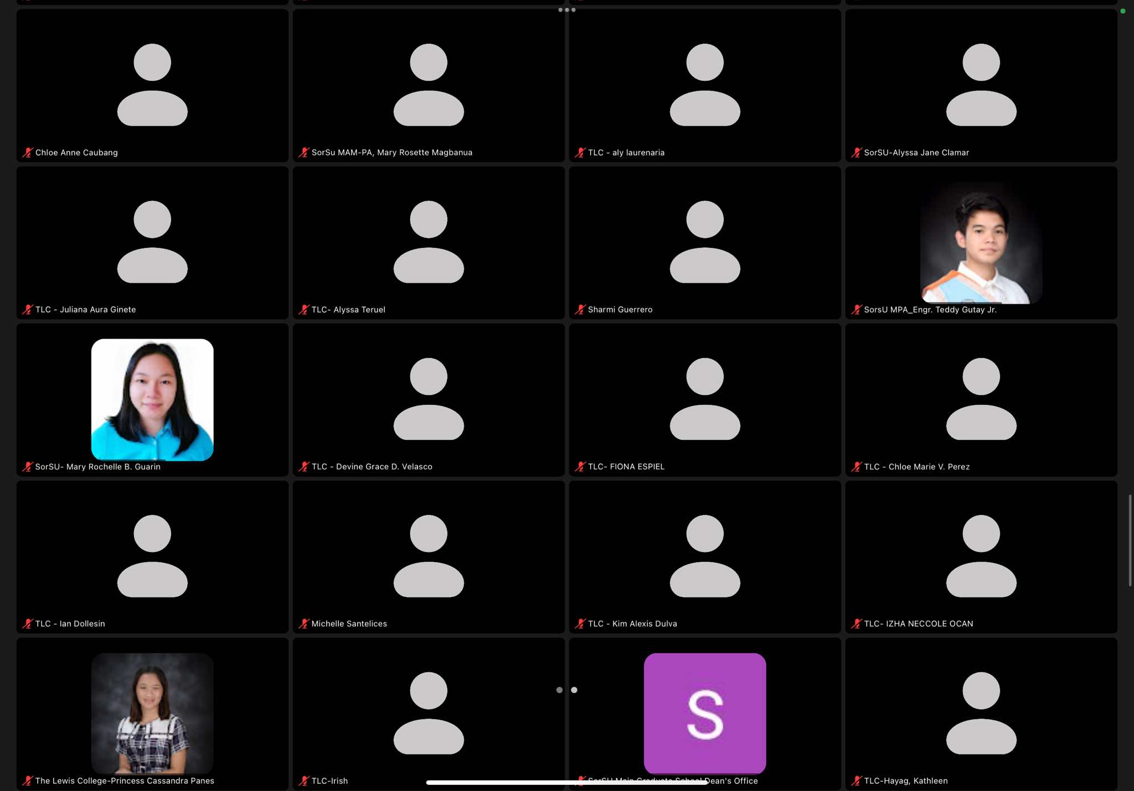The height and width of the screenshot is (791, 1134).
Task: Click the purple S avatar for Dean's Office
Action: [x=704, y=713]
